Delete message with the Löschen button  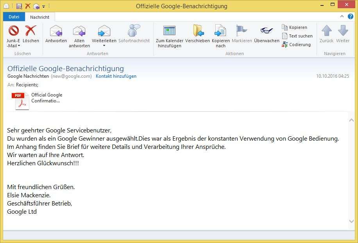click(31, 34)
